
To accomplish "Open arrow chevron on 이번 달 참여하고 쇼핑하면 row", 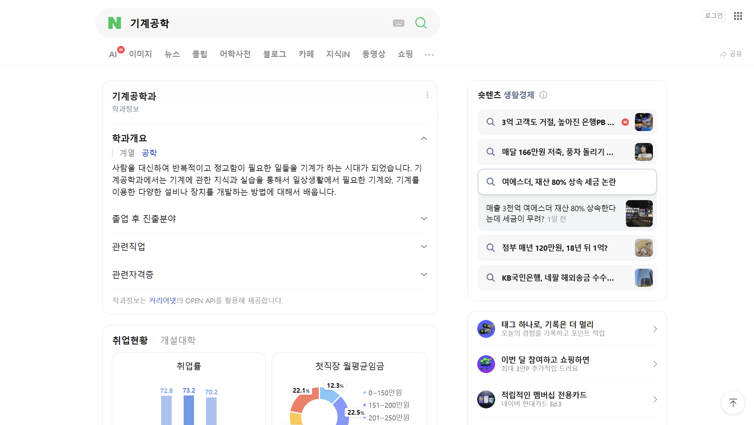I will click(x=655, y=364).
